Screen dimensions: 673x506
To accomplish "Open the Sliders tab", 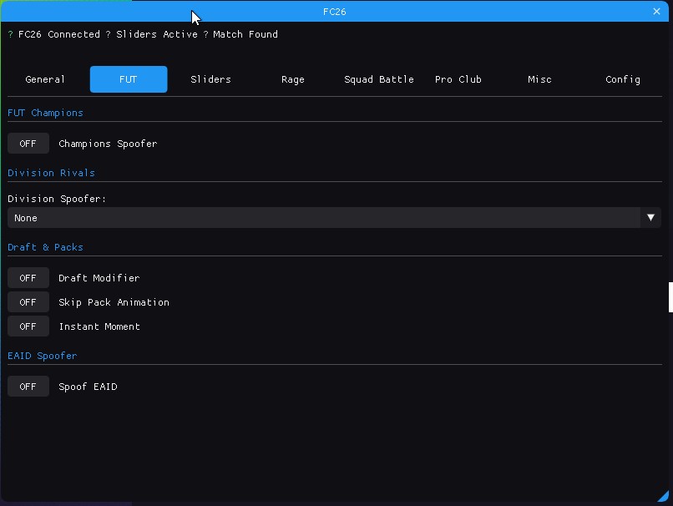I will click(210, 79).
